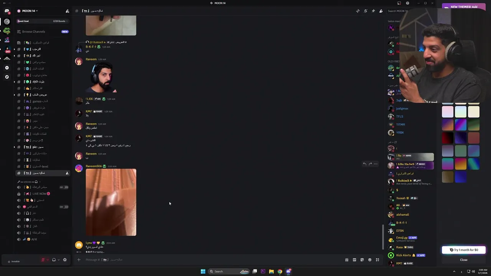Open Threads icon in channel header
This screenshot has height=276, width=491.
point(358,11)
